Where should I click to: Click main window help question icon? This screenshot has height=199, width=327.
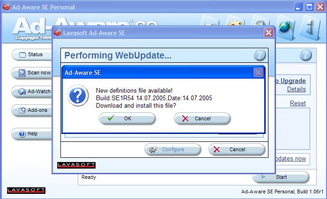pos(306,55)
